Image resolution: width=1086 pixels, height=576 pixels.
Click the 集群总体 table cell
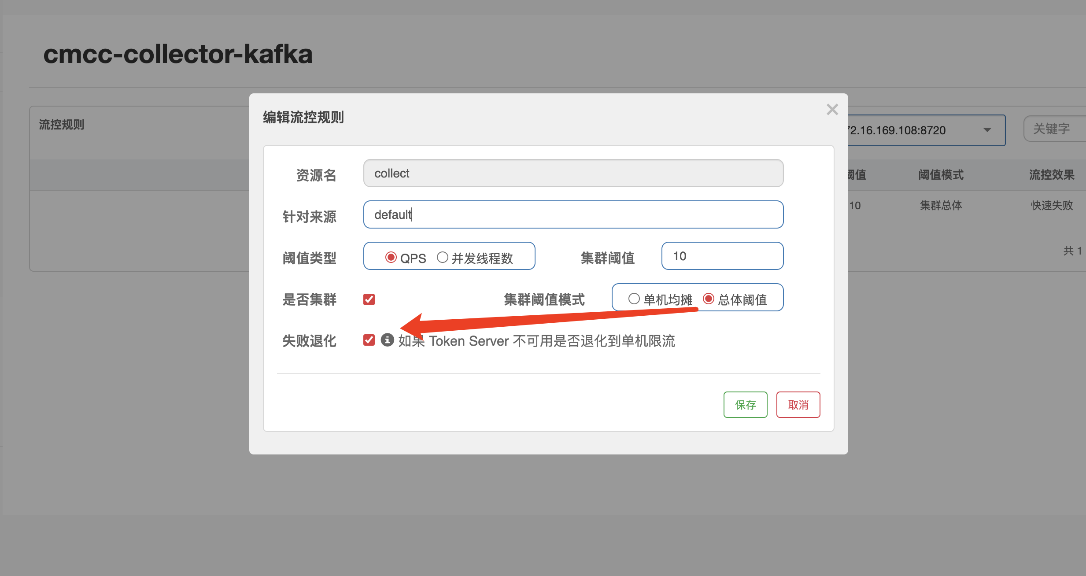click(941, 205)
